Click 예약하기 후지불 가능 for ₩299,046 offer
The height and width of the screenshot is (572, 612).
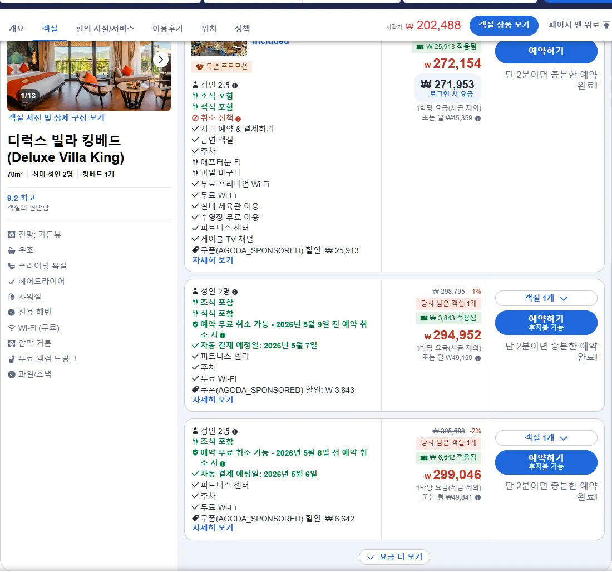tap(546, 462)
